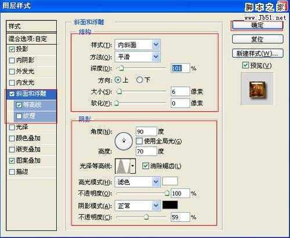This screenshot has width=290, height=238.
Task: Enable the 内阴影 inner shadow checkbox
Action: click(x=12, y=60)
